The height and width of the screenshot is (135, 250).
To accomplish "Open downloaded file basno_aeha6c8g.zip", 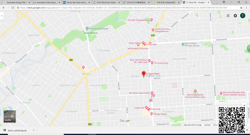I will (x=17, y=130).
